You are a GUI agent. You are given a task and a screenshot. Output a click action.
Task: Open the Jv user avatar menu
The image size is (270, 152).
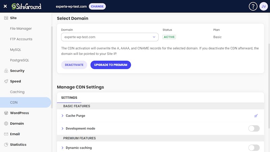click(264, 6)
